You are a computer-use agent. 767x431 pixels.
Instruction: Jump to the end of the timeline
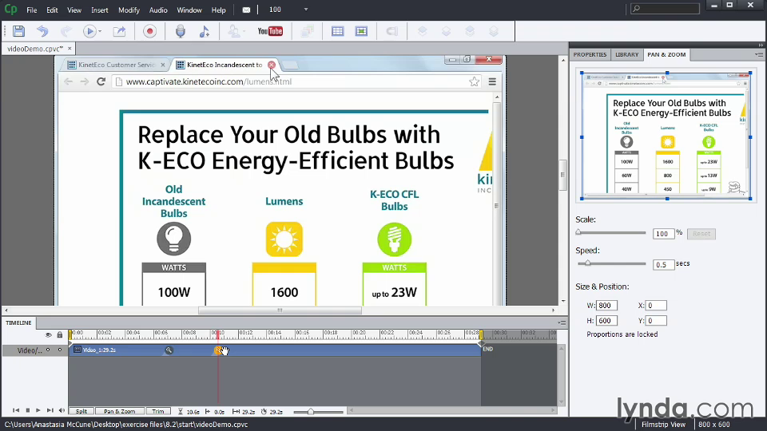point(50,411)
